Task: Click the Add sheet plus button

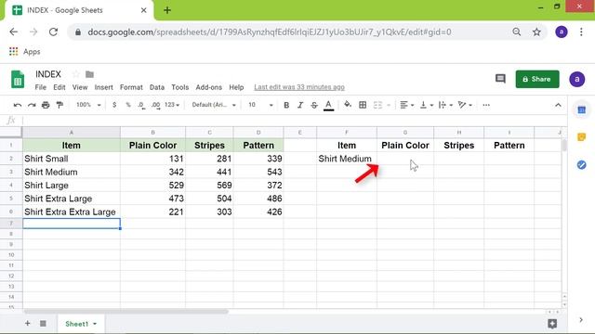Action: (x=27, y=324)
